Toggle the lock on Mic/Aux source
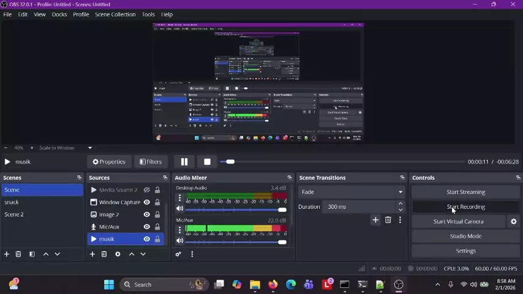 (x=157, y=227)
